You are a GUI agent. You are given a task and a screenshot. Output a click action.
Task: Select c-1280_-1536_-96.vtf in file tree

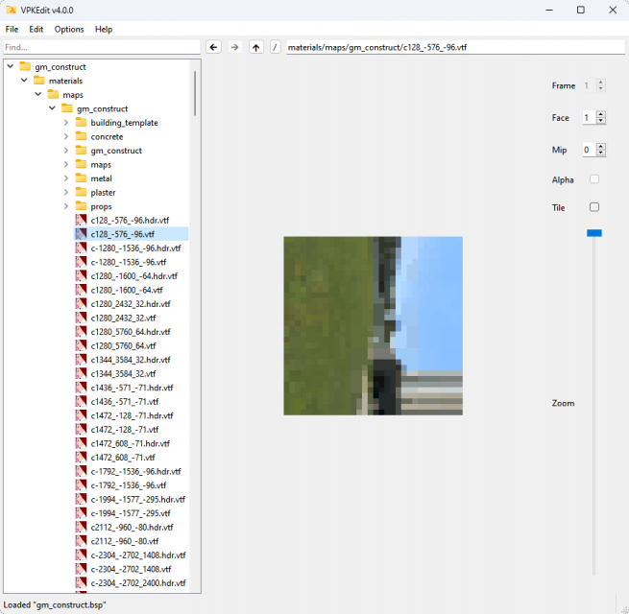pyautogui.click(x=128, y=262)
